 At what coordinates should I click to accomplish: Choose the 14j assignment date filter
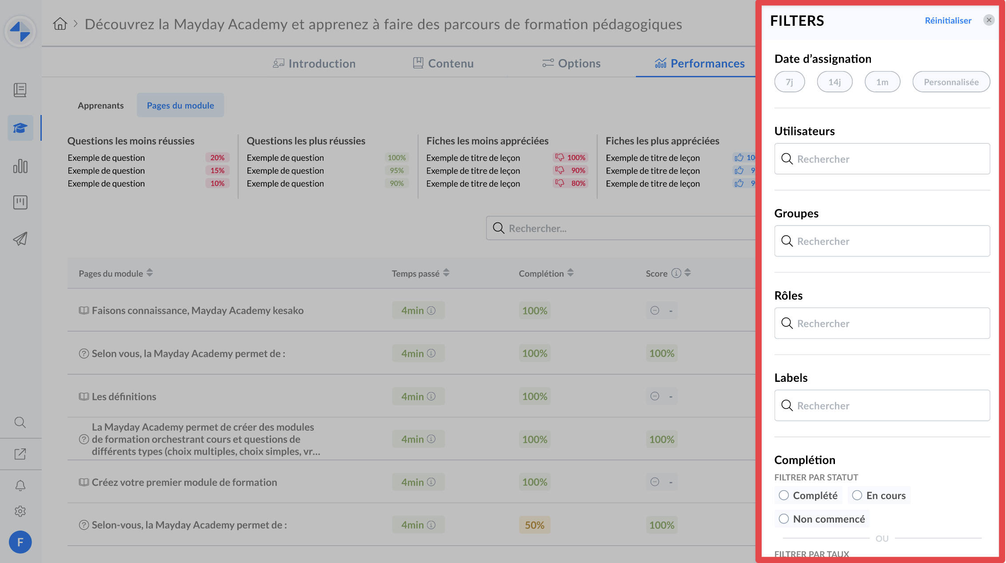tap(834, 82)
